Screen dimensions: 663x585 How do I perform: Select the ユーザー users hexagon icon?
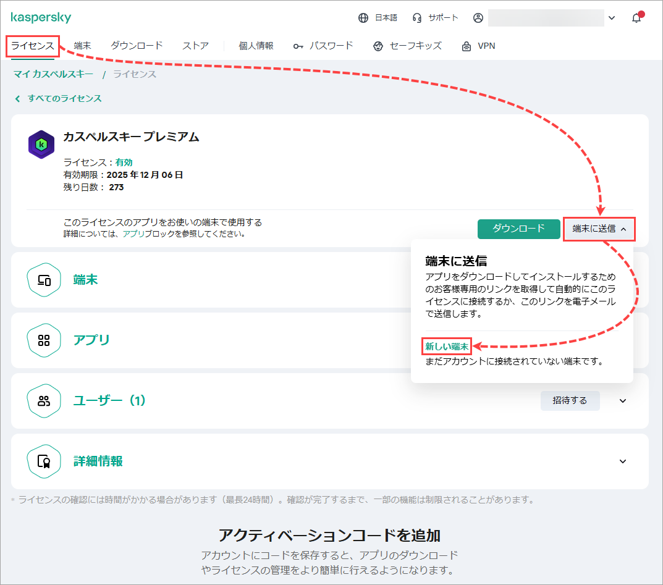(x=43, y=401)
